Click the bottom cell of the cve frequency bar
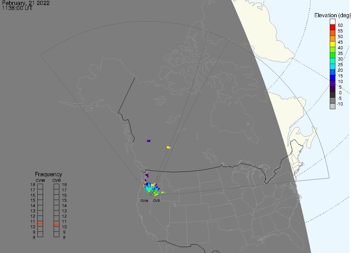Screen dimensions: 351x253 56,234
